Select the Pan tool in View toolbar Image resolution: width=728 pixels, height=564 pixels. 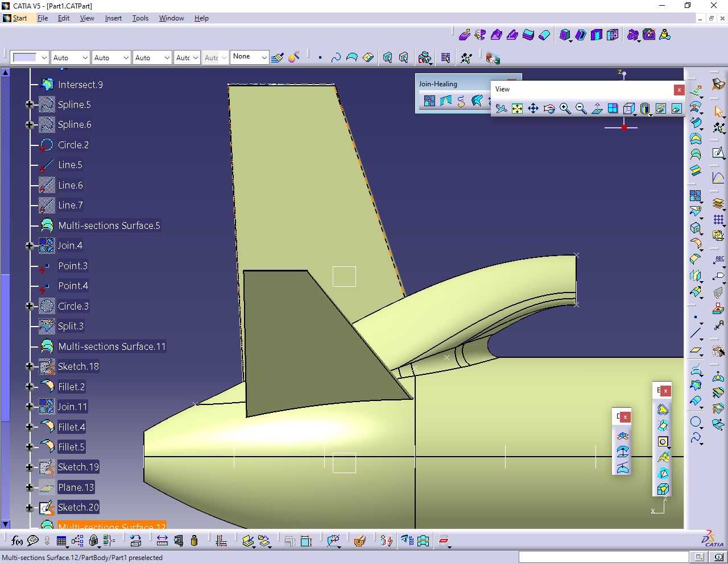(533, 108)
